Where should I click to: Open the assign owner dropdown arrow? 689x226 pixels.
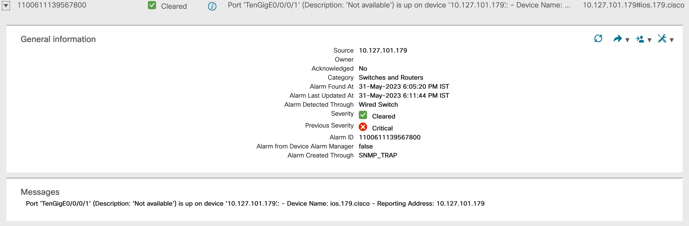pyautogui.click(x=649, y=40)
